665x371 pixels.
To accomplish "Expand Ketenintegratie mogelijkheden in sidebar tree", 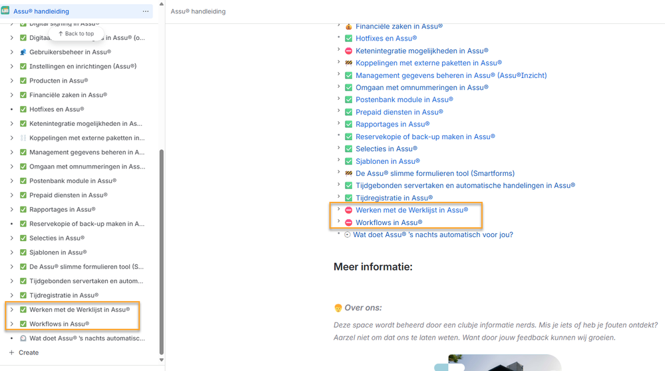I will pyautogui.click(x=12, y=123).
